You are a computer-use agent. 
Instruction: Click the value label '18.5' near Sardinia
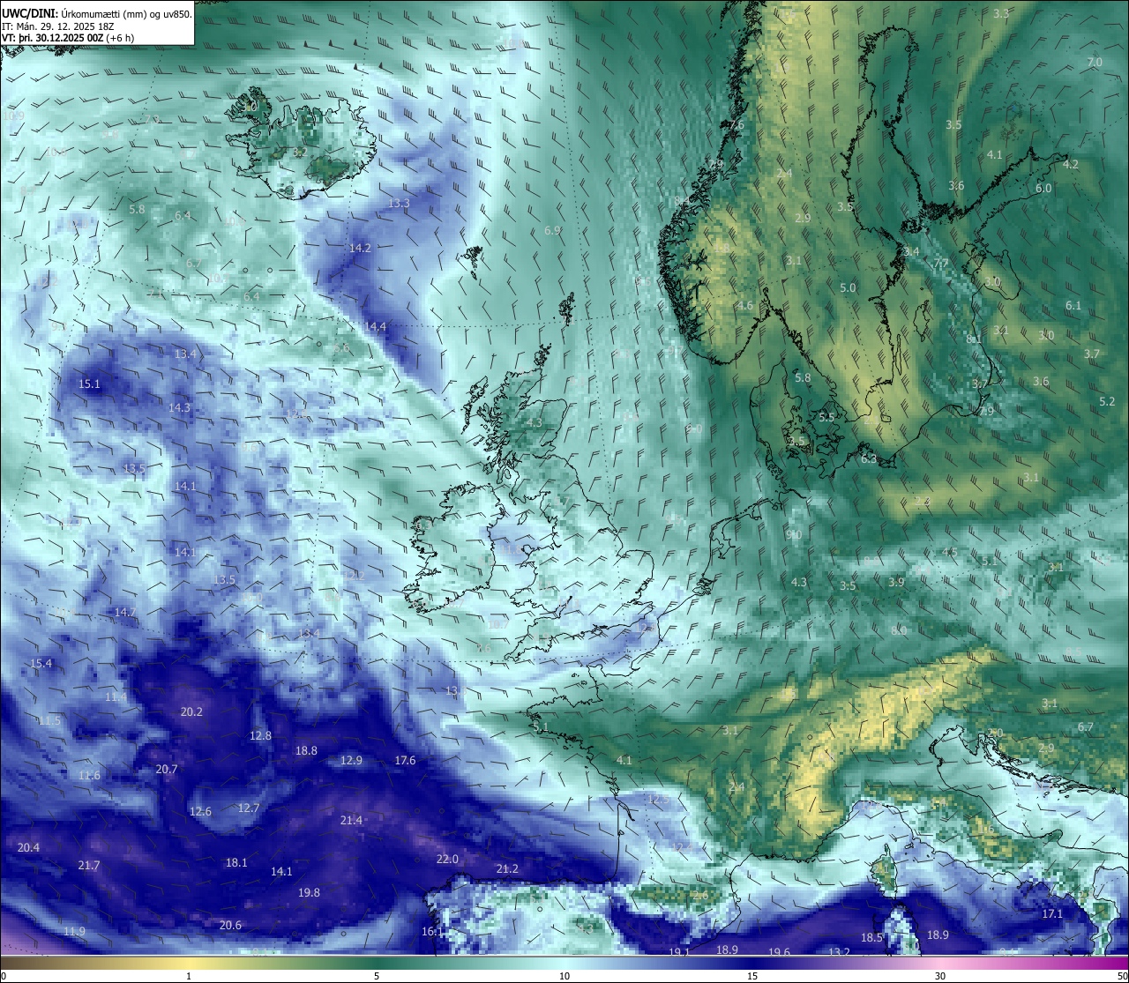pyautogui.click(x=871, y=938)
